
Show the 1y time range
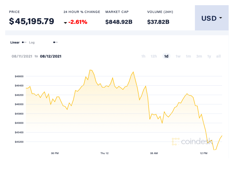pos(209,56)
